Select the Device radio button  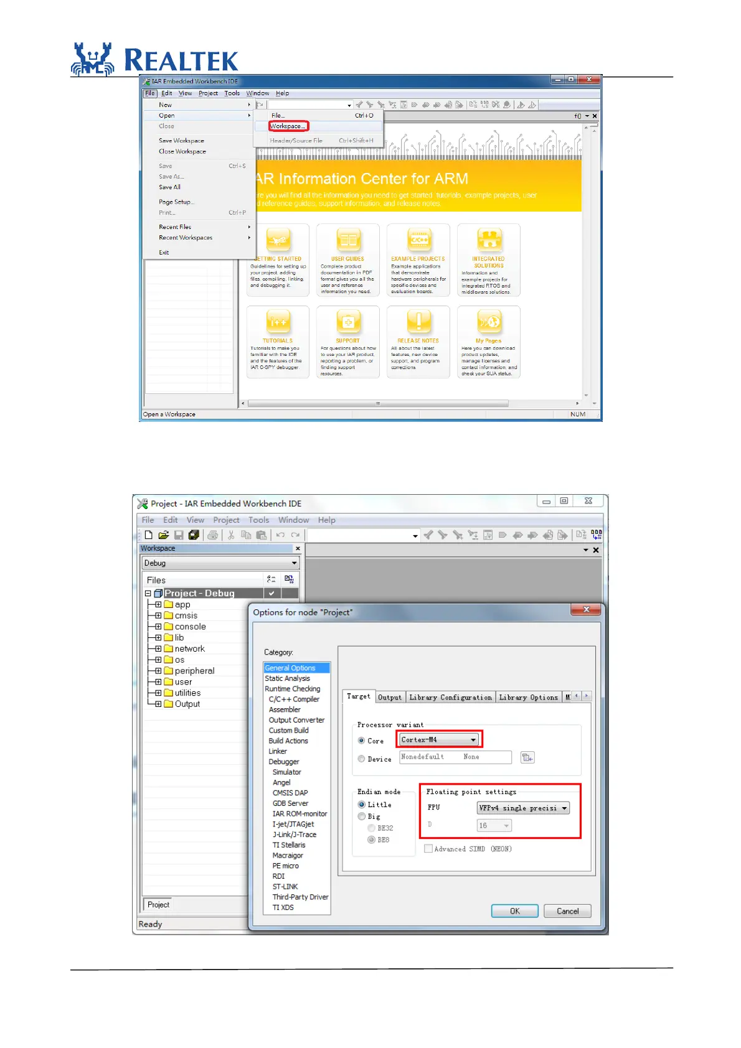click(361, 759)
